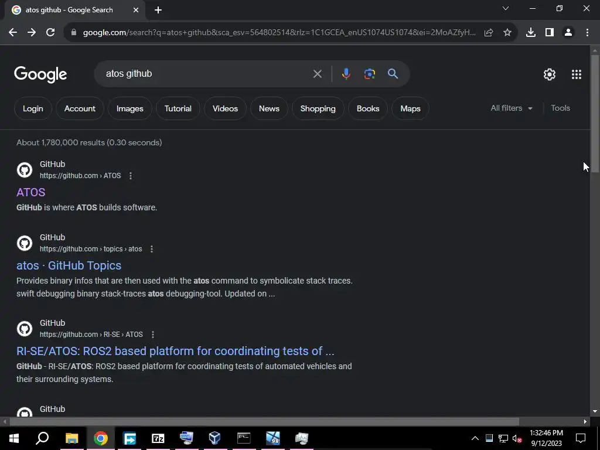Open muted volume tray icon

click(517, 438)
